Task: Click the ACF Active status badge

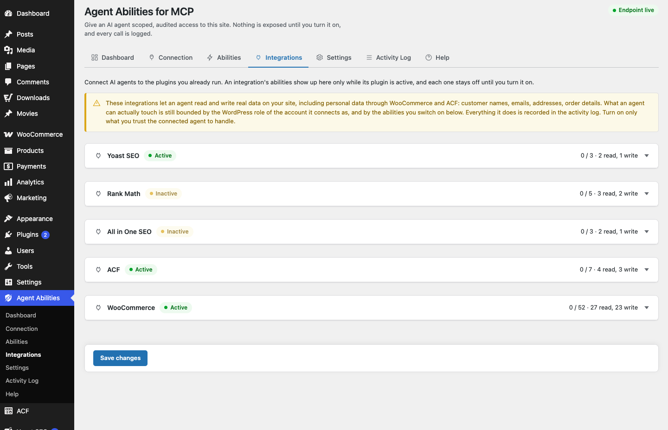Action: click(x=141, y=270)
